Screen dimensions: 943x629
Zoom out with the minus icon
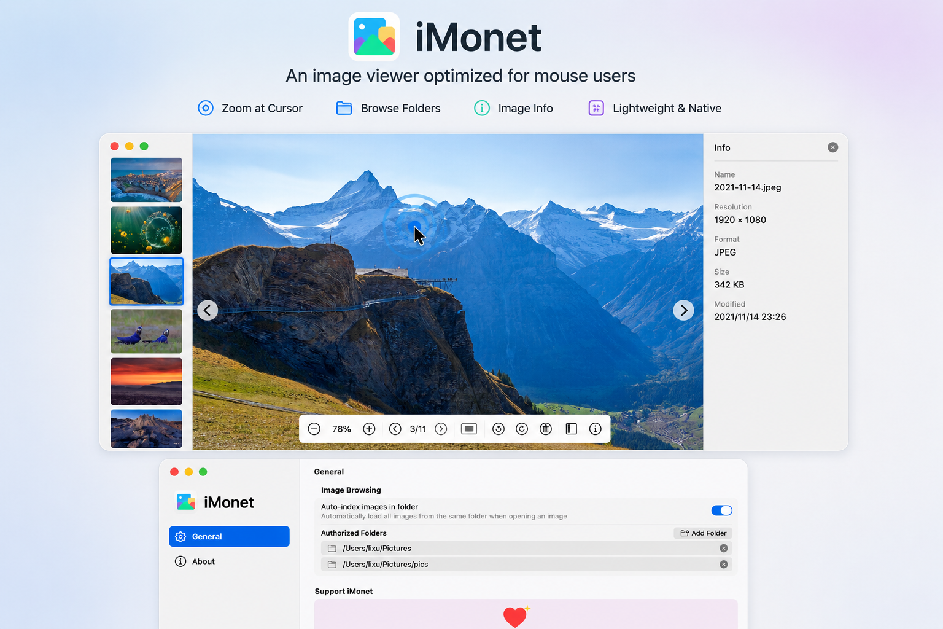point(314,429)
